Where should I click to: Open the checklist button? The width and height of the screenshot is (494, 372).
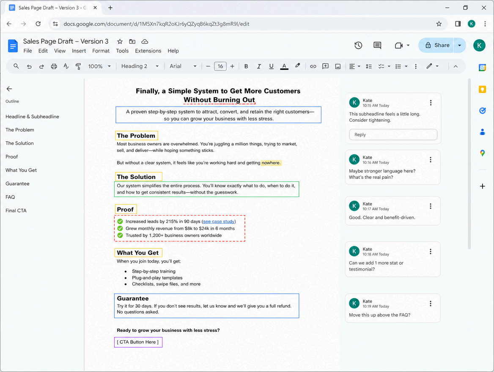coord(381,66)
